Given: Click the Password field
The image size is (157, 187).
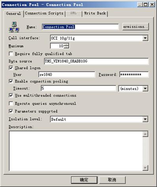Looking at the screenshot, I should pos(134,74).
